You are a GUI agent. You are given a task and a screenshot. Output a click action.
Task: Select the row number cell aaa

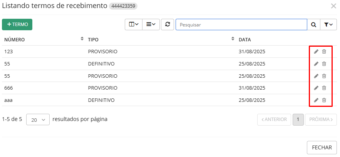coord(8,100)
